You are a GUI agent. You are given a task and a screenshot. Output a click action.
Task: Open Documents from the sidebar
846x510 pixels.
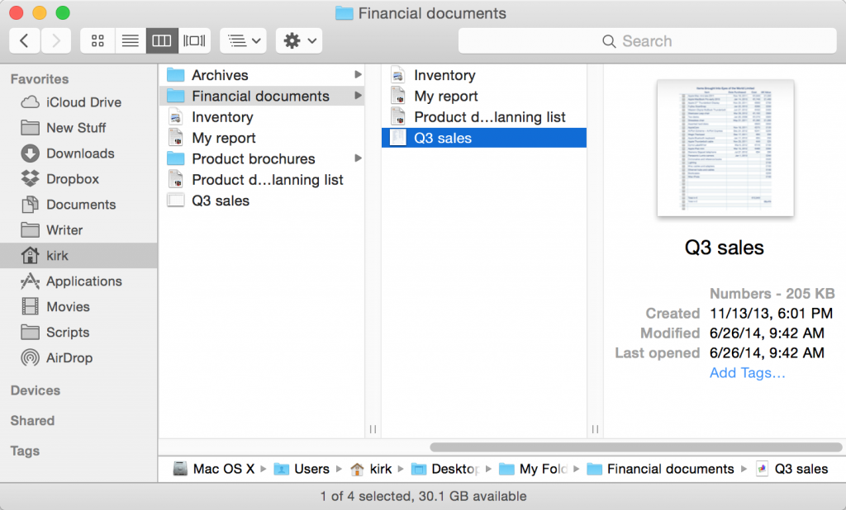(x=78, y=205)
